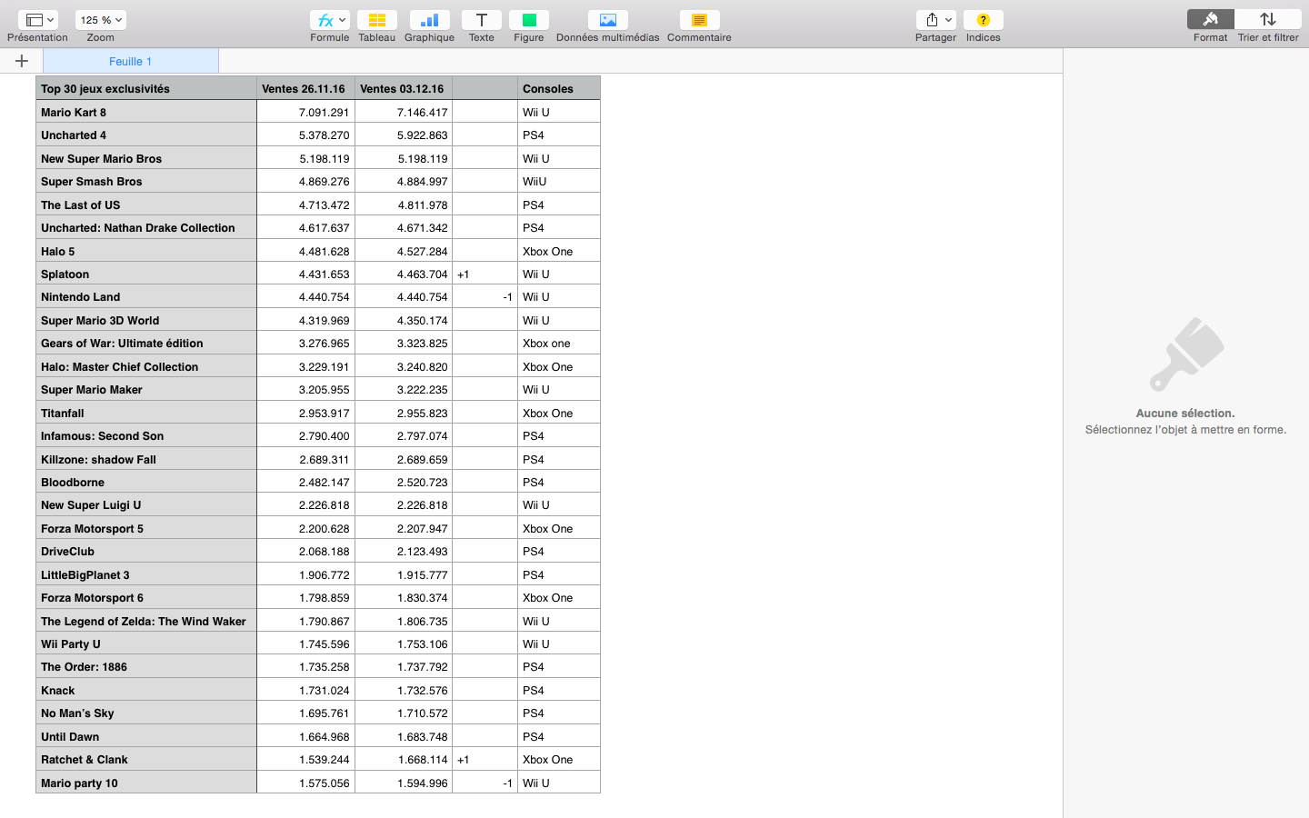1309x818 pixels.
Task: Click Gears of War: Ultimate édition cell
Action: pyautogui.click(x=146, y=343)
